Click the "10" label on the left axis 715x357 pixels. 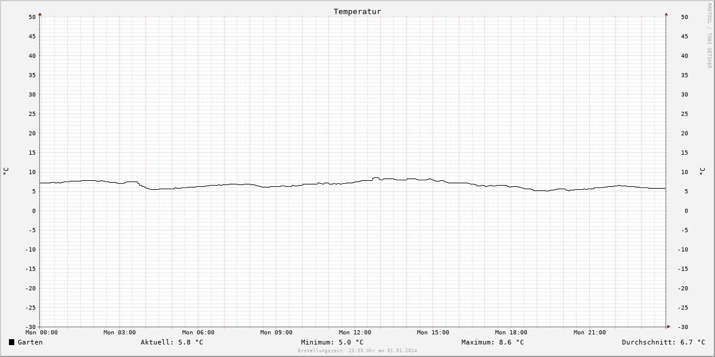32,173
